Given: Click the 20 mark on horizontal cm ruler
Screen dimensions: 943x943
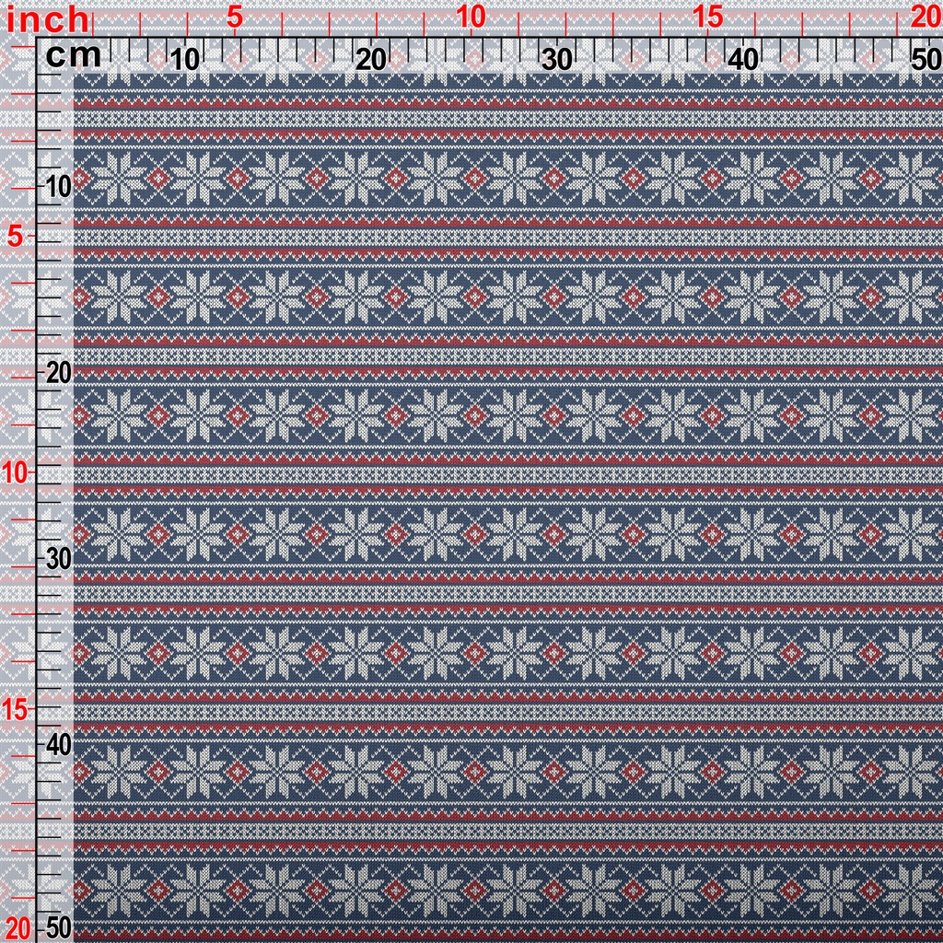Looking at the screenshot, I should 371,60.
